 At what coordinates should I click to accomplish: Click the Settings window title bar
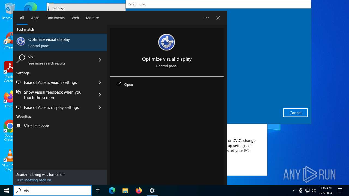(87, 8)
